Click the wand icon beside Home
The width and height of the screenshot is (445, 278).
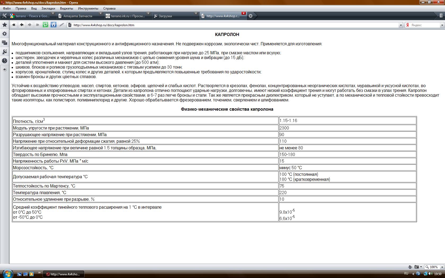pyautogui.click(x=61, y=25)
